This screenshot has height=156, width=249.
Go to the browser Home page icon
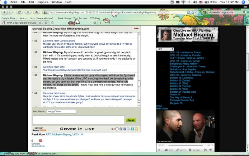(x=36, y=12)
